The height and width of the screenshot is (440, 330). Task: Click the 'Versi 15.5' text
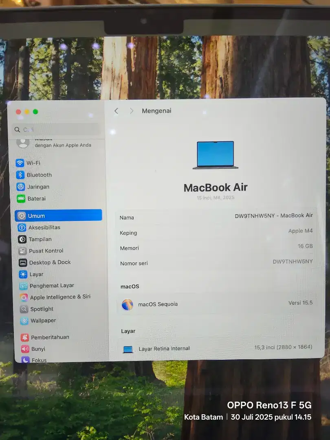pos(301,302)
